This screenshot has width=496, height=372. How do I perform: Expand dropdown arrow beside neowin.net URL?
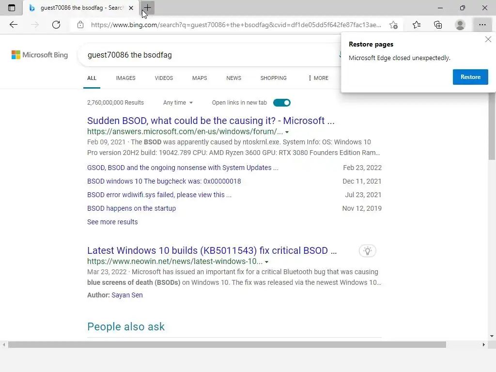(267, 262)
